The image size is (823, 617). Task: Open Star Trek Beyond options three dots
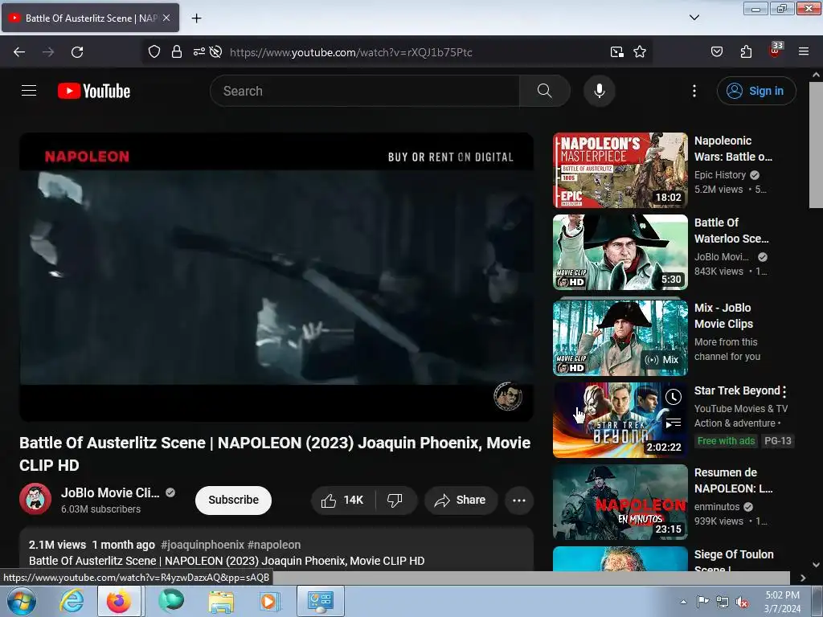[784, 391]
